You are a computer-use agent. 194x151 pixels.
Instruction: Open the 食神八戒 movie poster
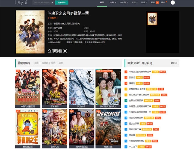(x=55, y=129)
